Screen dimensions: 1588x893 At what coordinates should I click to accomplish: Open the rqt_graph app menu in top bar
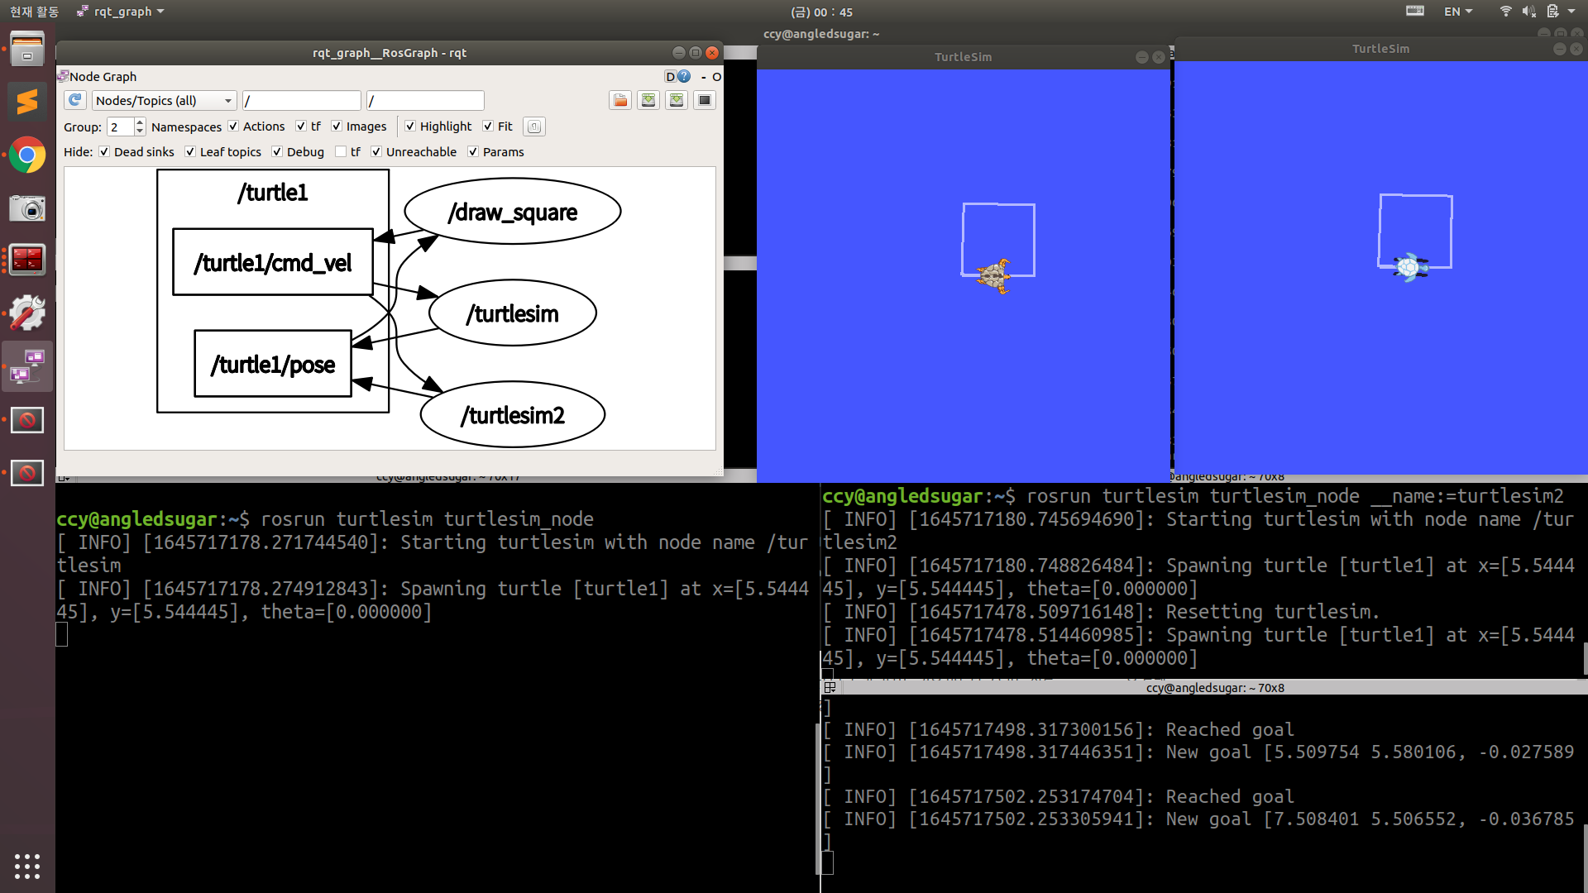pos(121,12)
